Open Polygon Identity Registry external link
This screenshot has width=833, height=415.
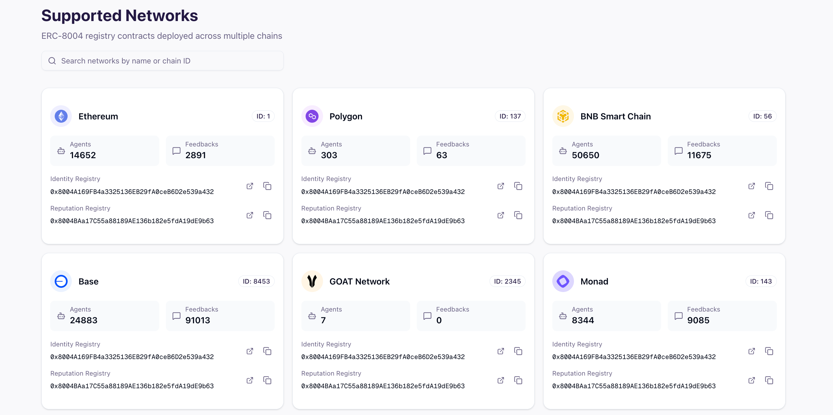501,186
